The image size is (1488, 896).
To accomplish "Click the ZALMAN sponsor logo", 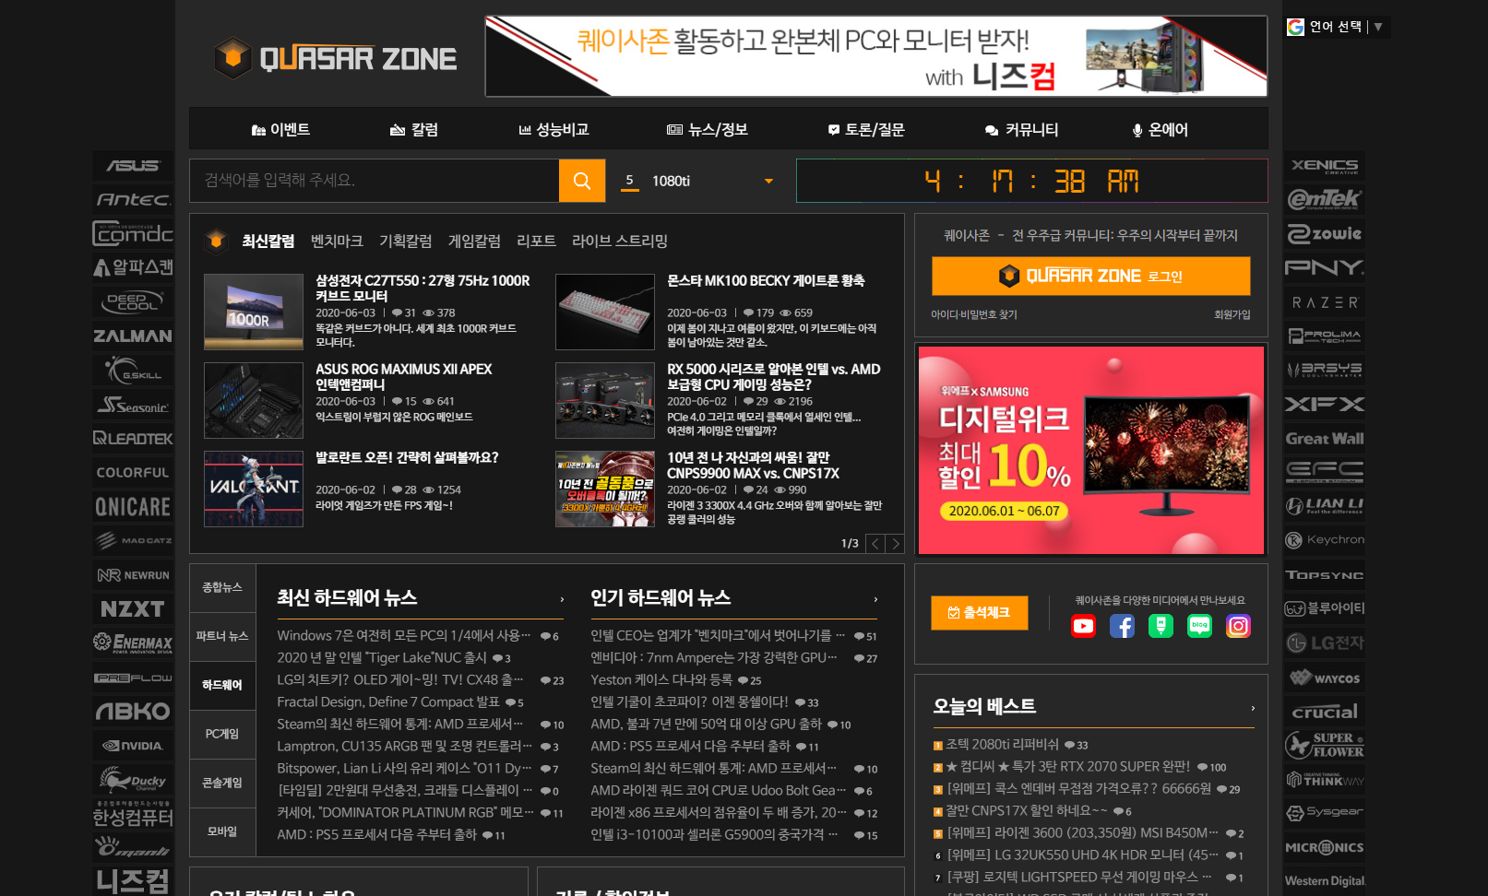I will 133,336.
